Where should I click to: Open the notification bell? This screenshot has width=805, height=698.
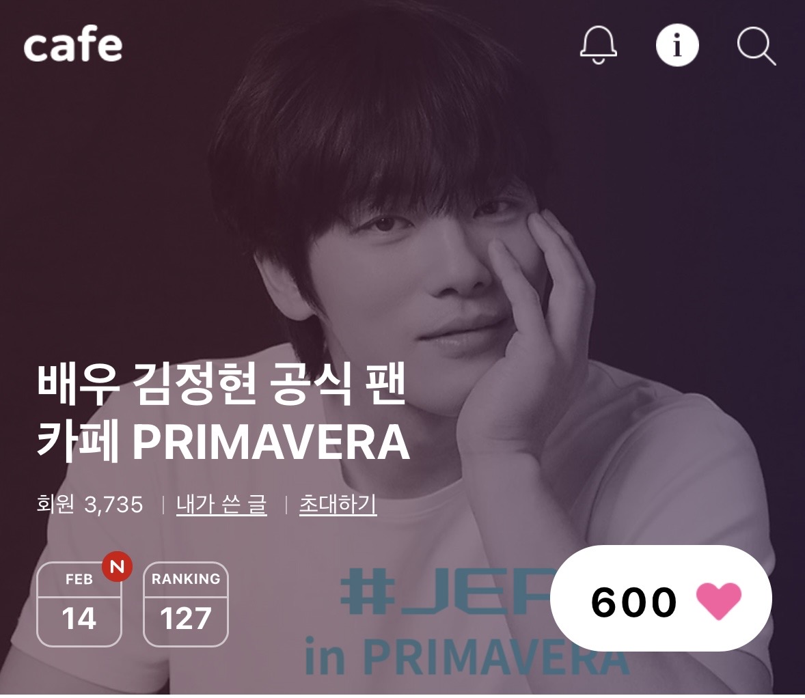[598, 45]
